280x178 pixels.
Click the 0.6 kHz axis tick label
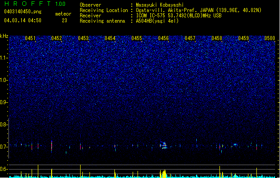[4, 169]
